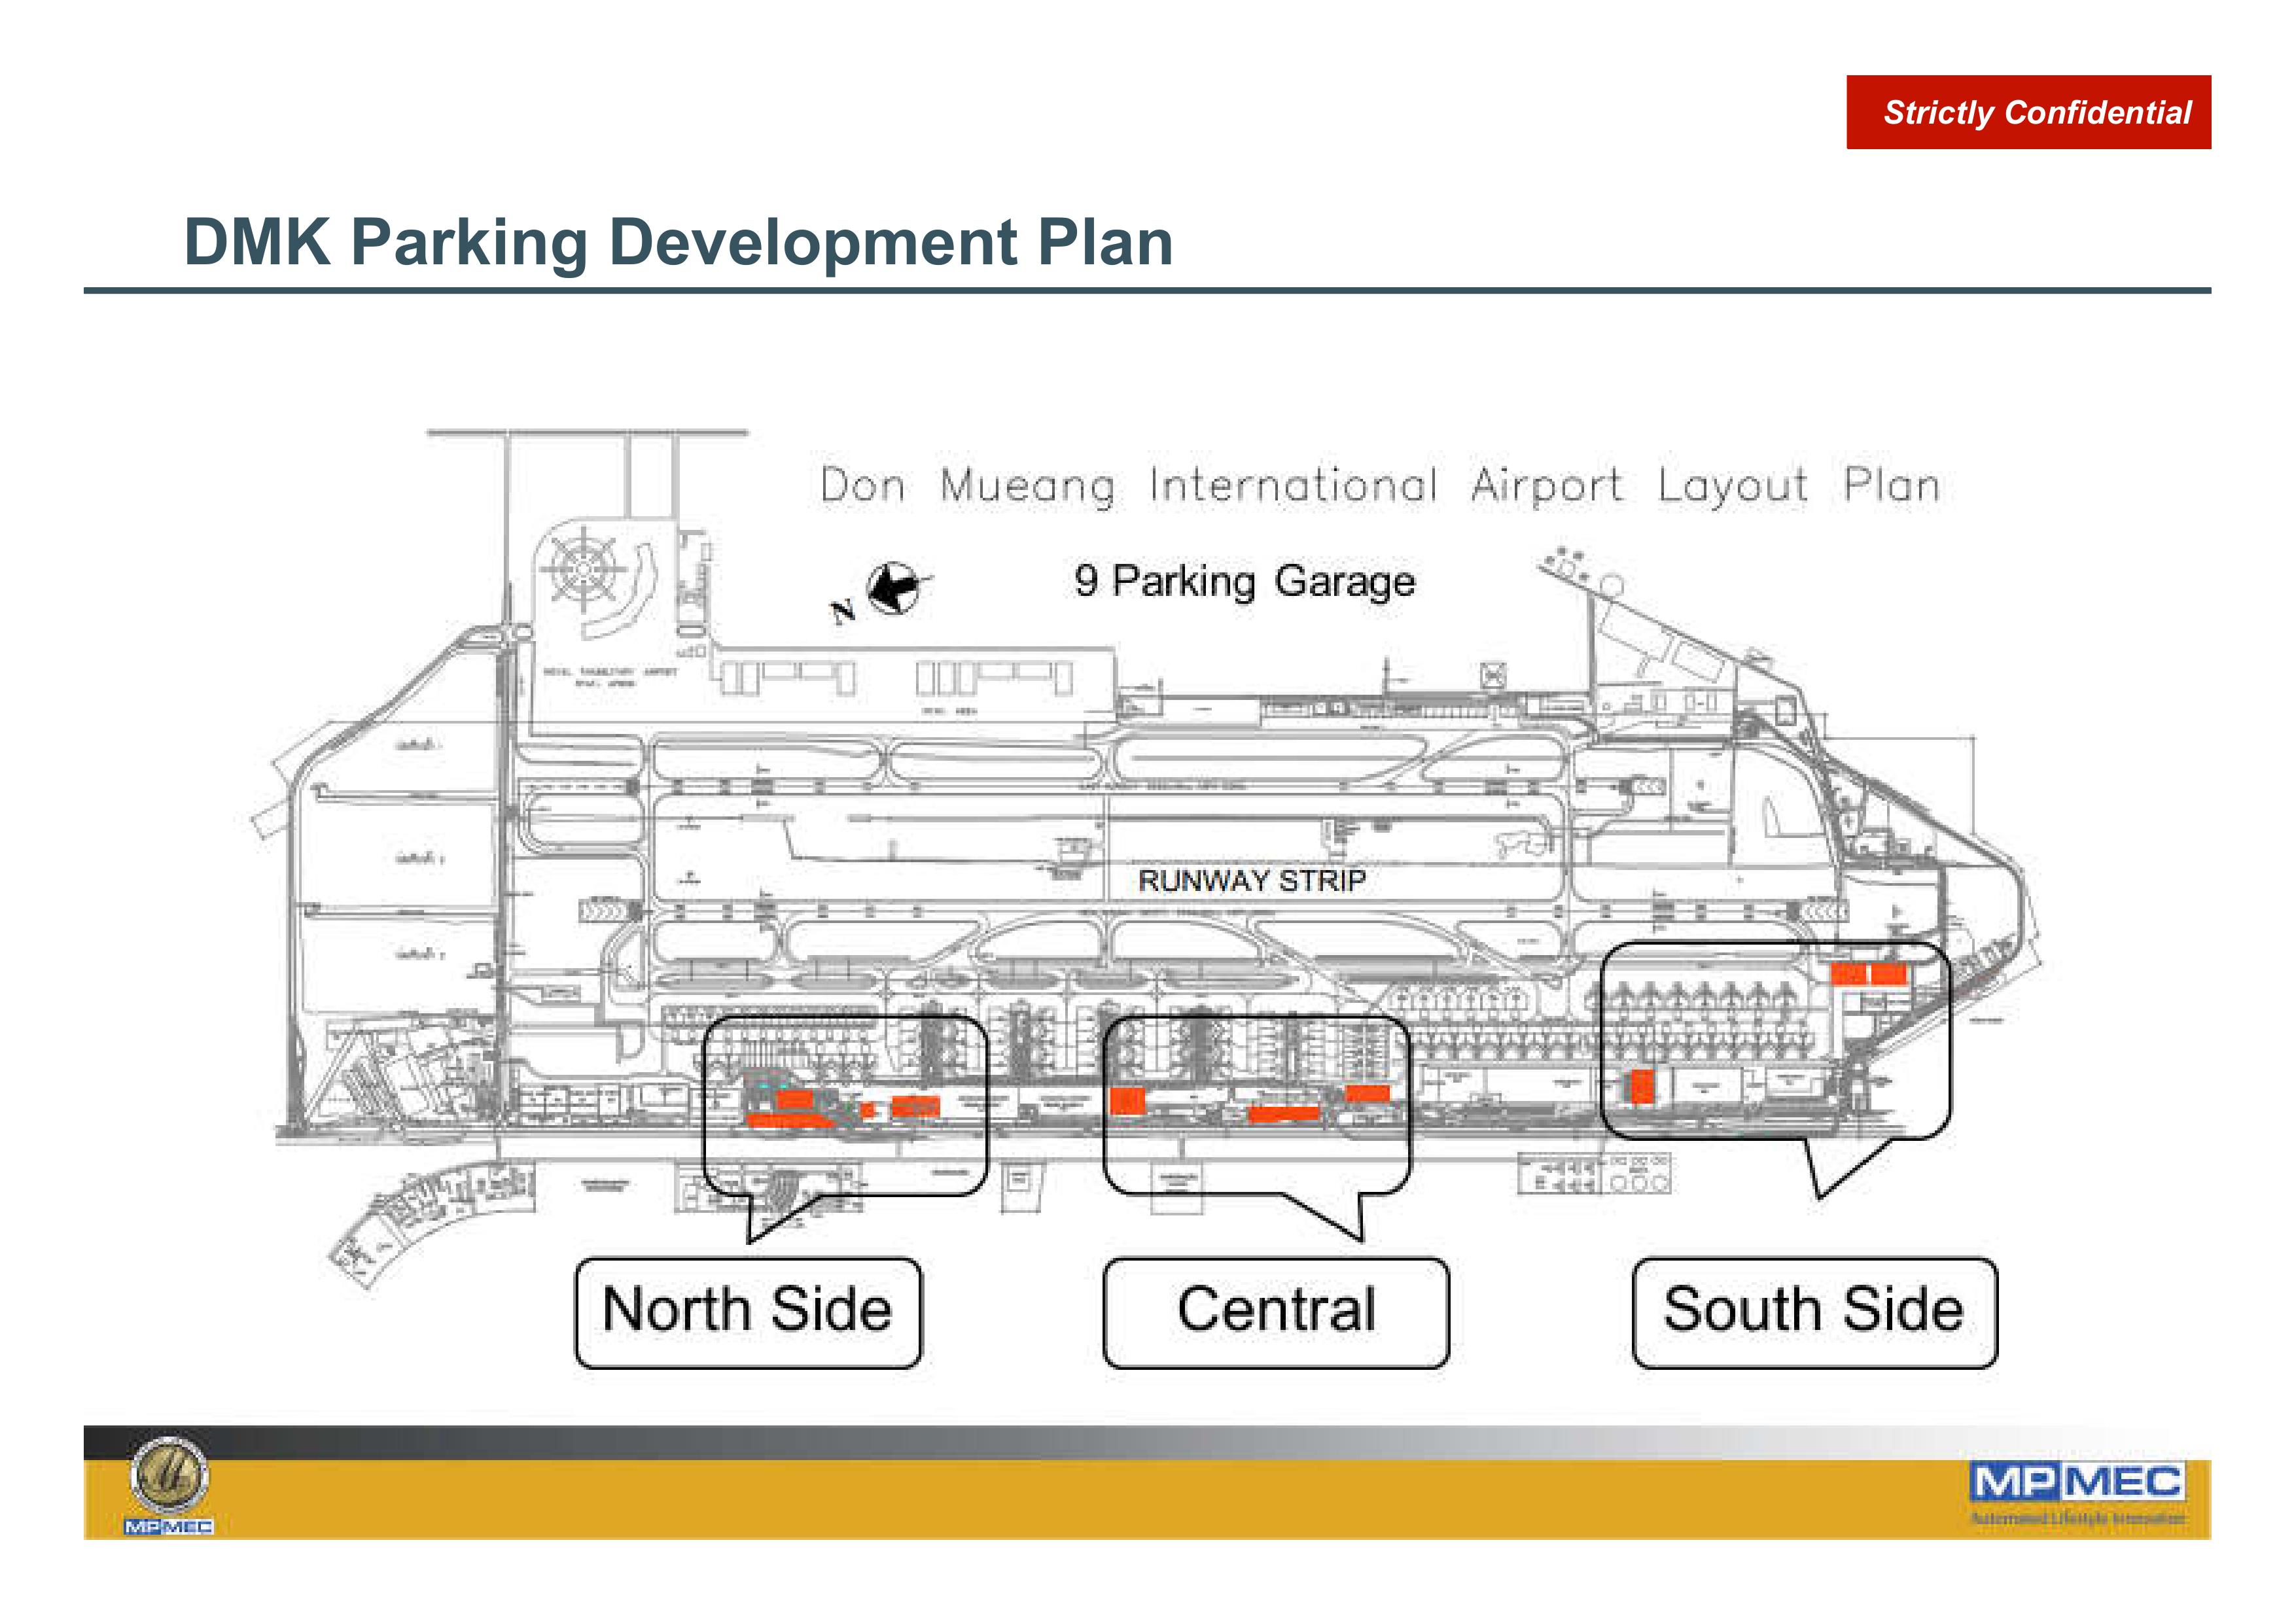Select the DMK Parking Development Plan title
2296x1623 pixels.
coord(678,242)
